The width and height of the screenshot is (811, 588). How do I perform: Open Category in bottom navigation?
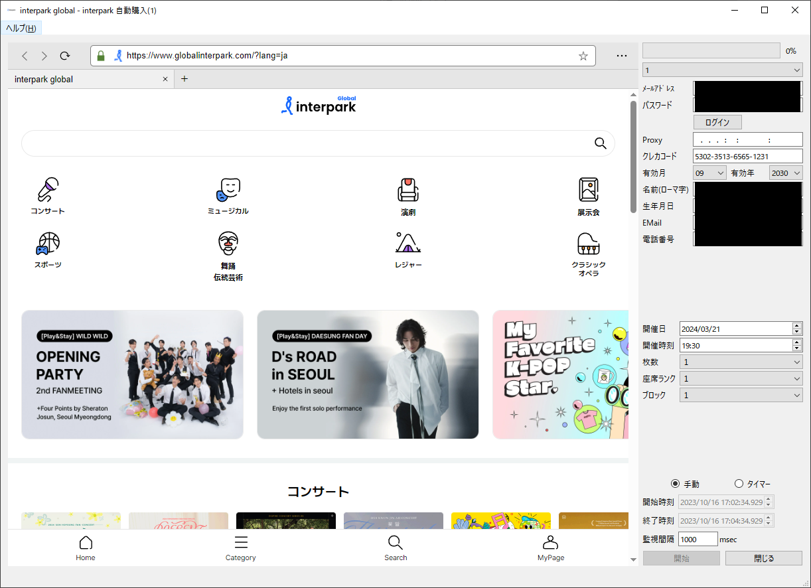click(241, 548)
